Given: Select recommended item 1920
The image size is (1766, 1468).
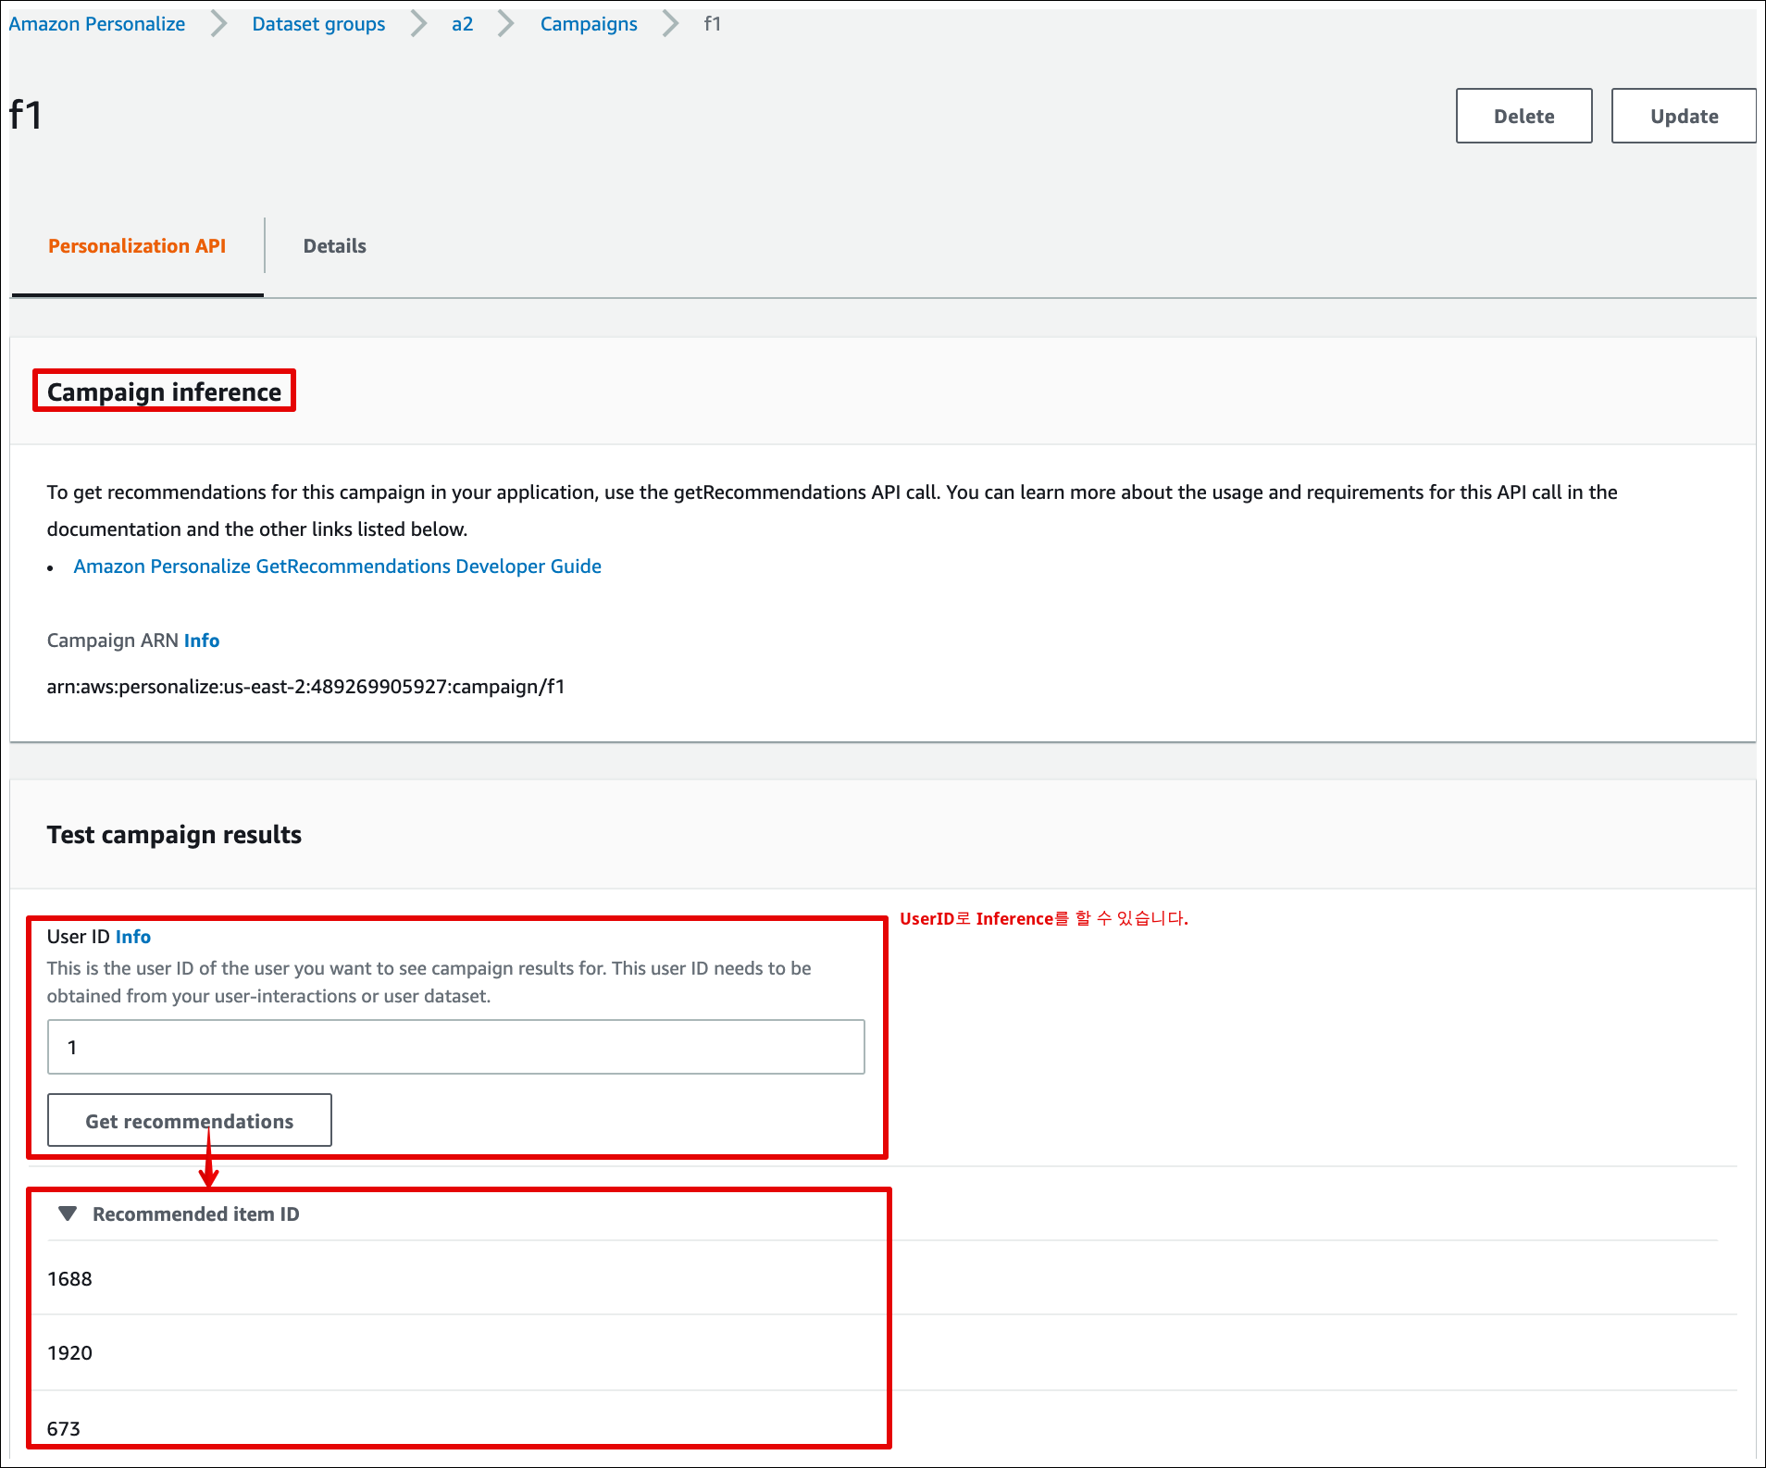Looking at the screenshot, I should [x=69, y=1353].
